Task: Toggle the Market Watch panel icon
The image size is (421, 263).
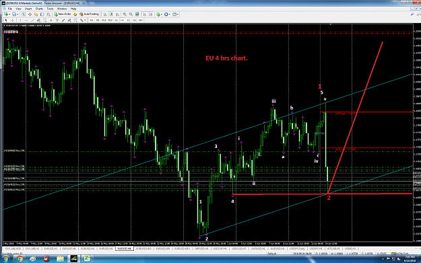Action: pos(24,14)
